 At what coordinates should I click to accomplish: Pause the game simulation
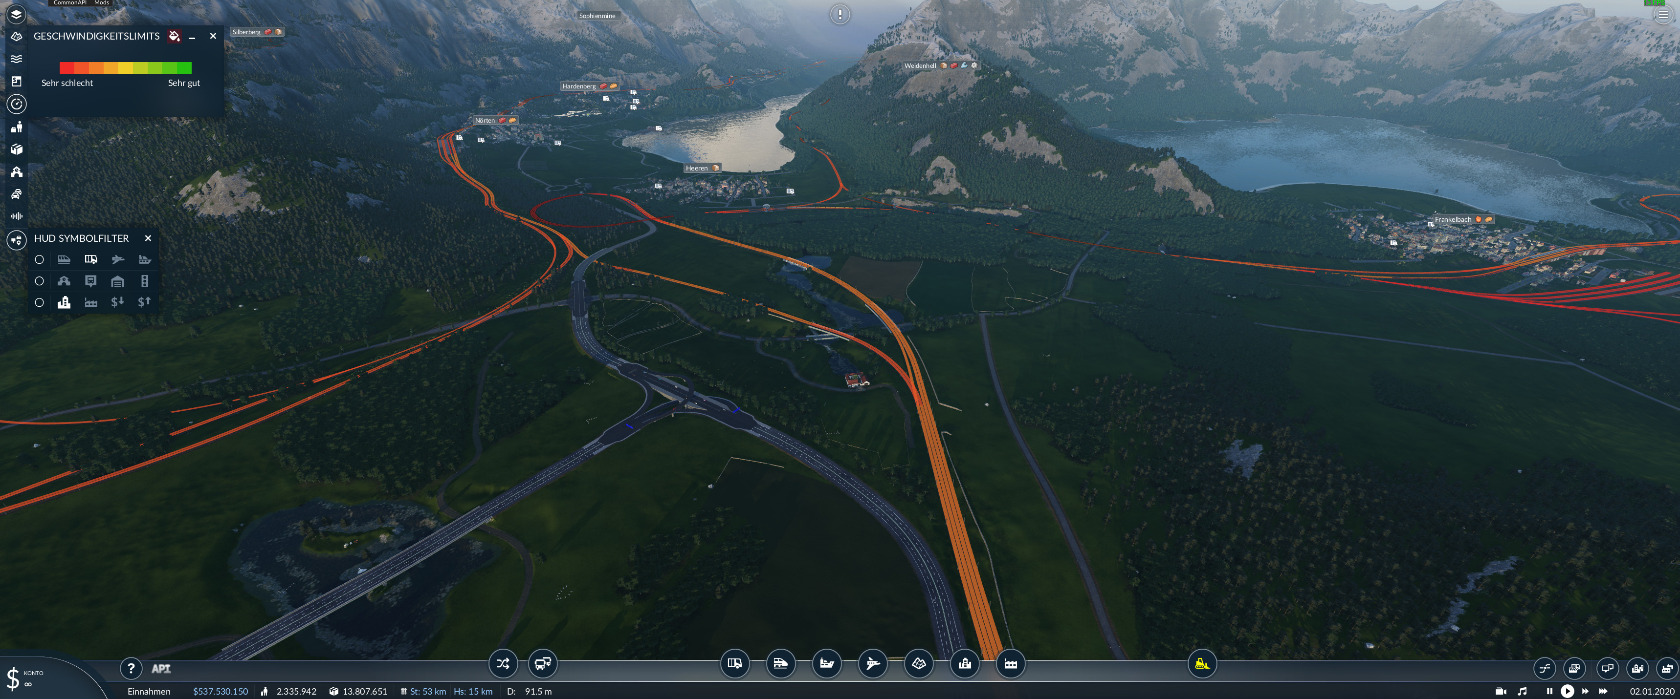1549,691
